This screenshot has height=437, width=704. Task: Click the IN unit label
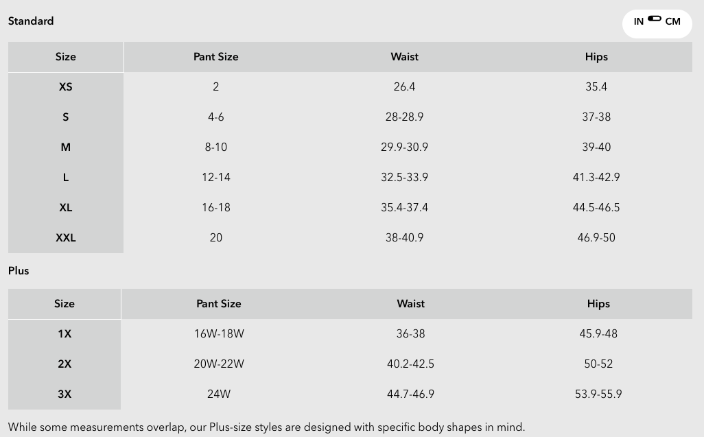tap(638, 21)
